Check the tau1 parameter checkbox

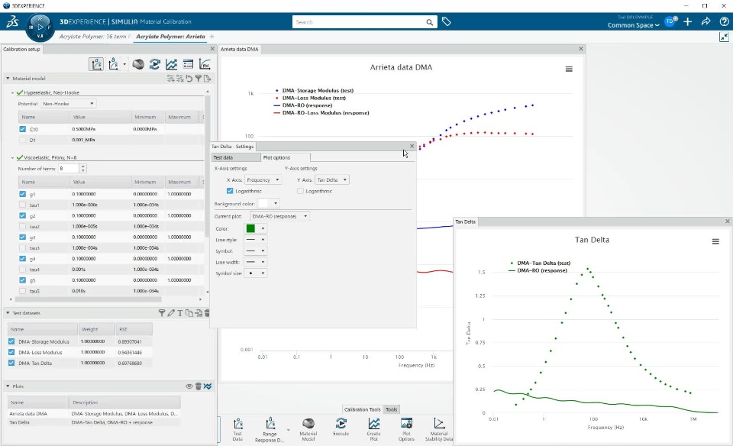point(22,205)
